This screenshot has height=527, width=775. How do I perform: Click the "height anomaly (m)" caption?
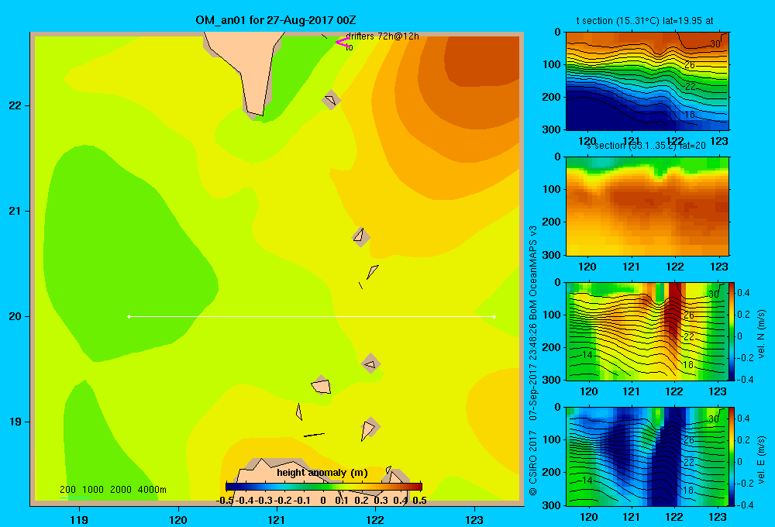pyautogui.click(x=322, y=473)
